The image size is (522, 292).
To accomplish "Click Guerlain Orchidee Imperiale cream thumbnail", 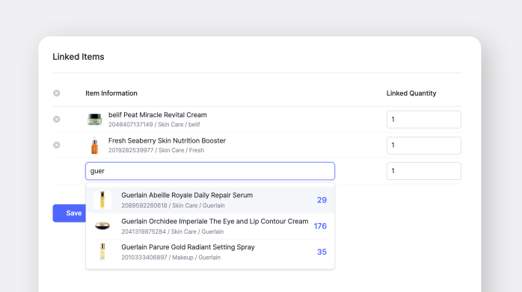I will [102, 226].
